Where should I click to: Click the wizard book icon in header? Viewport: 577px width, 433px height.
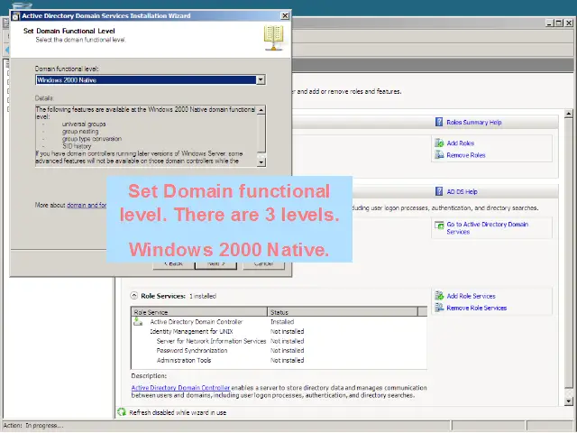click(x=273, y=38)
